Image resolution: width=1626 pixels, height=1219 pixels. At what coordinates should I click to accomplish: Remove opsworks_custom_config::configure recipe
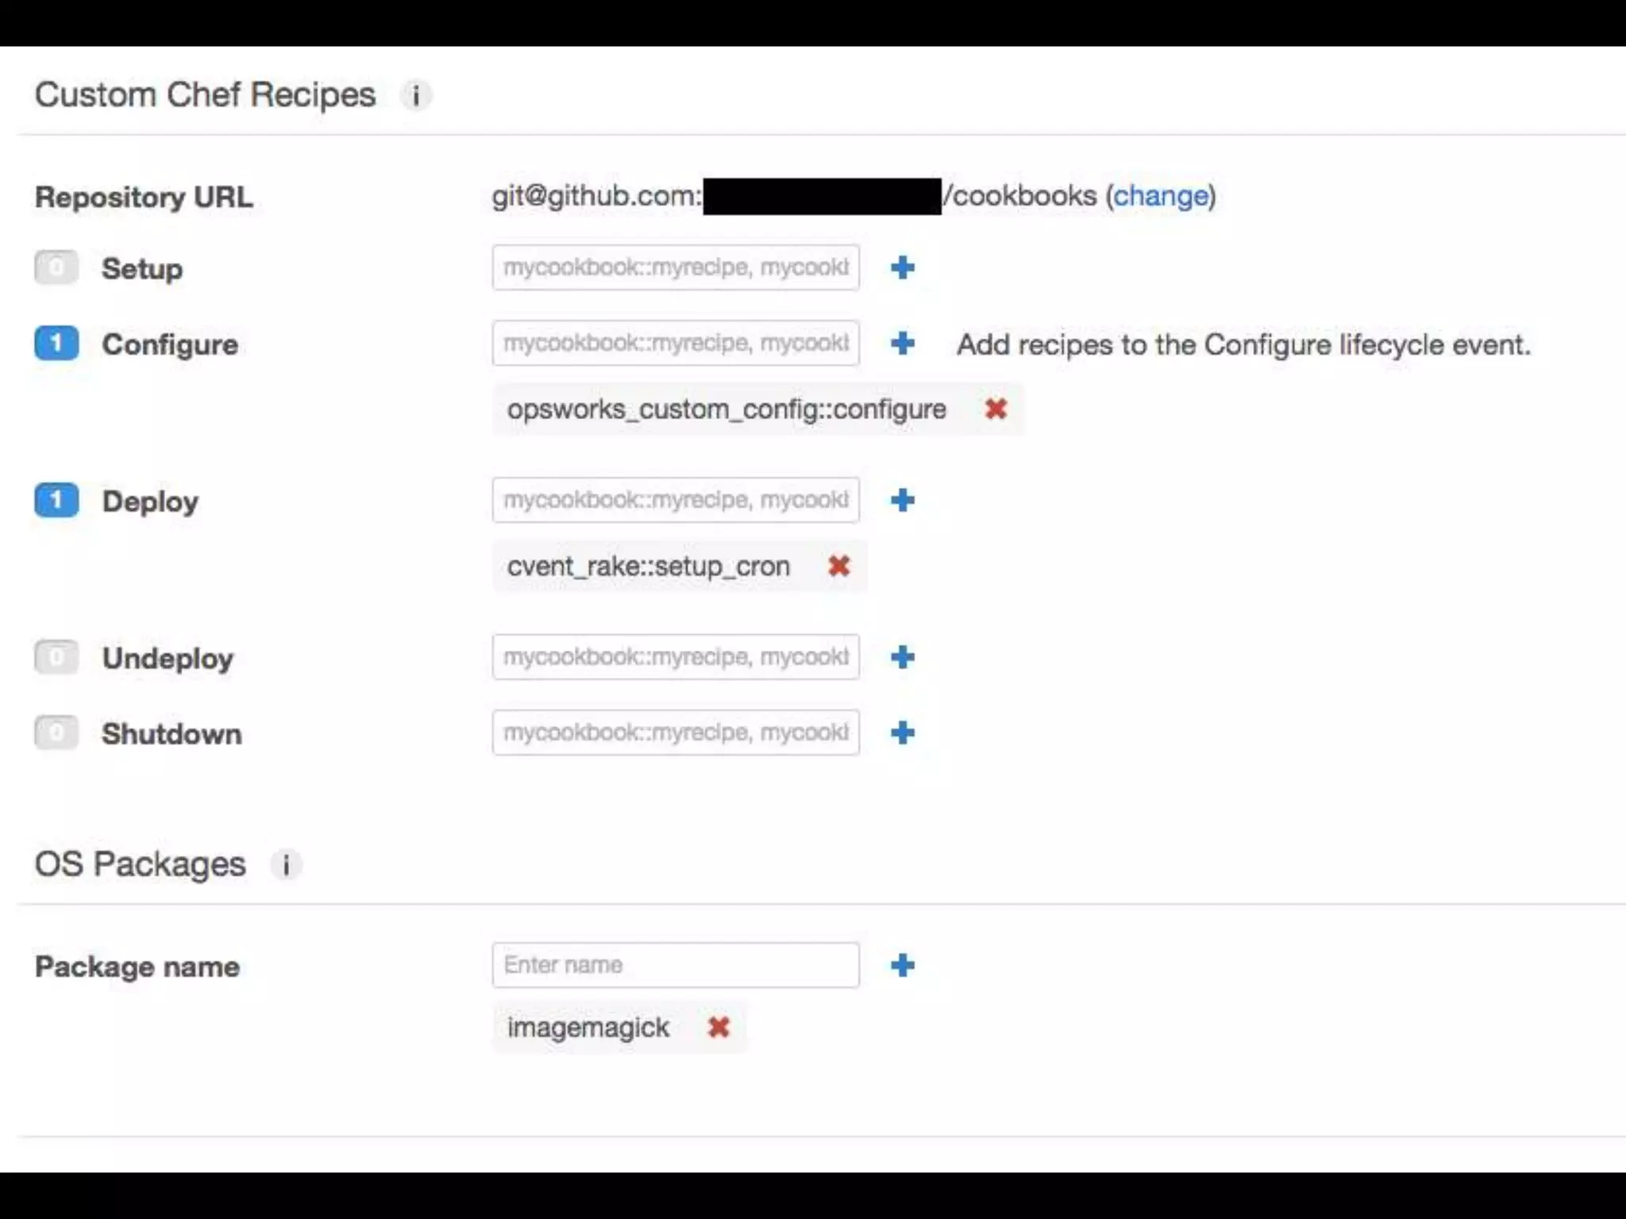click(x=996, y=410)
